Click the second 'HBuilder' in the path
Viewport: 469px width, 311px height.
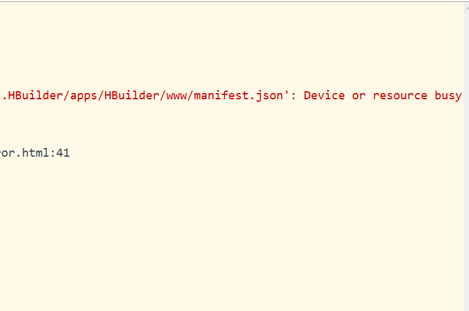tap(131, 96)
